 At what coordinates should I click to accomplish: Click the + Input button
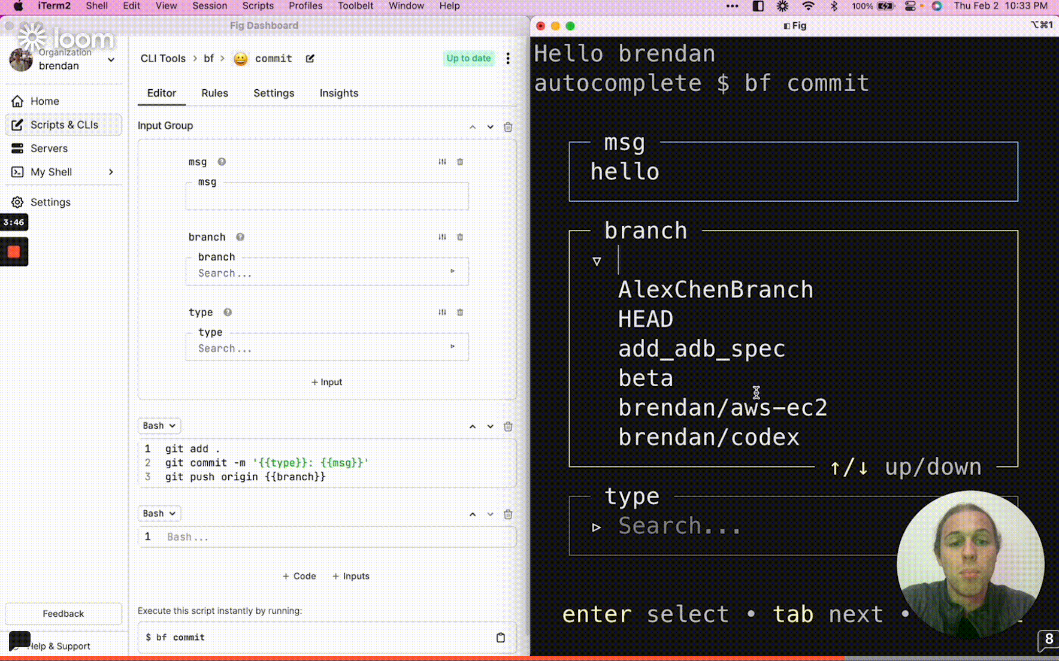click(x=327, y=382)
